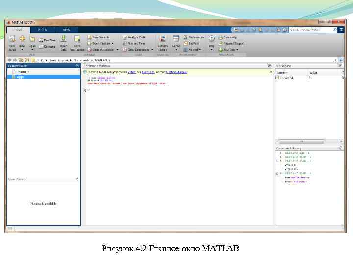This screenshot has height=265, width=353.
Task: Open Command History panel actions menu
Action: coord(341,148)
